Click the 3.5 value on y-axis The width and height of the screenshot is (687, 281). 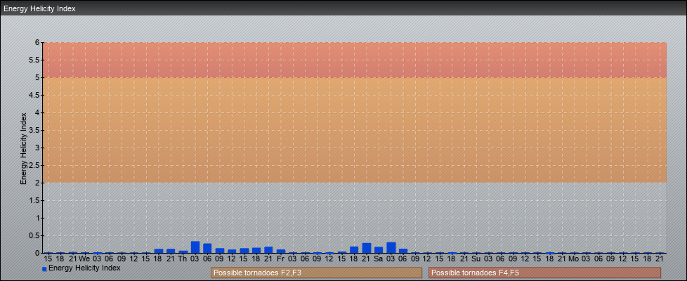click(34, 130)
